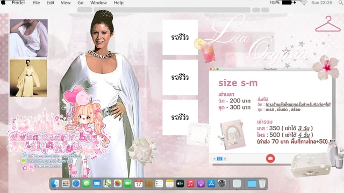
Task: Open the Edit menu
Action: 50,3
